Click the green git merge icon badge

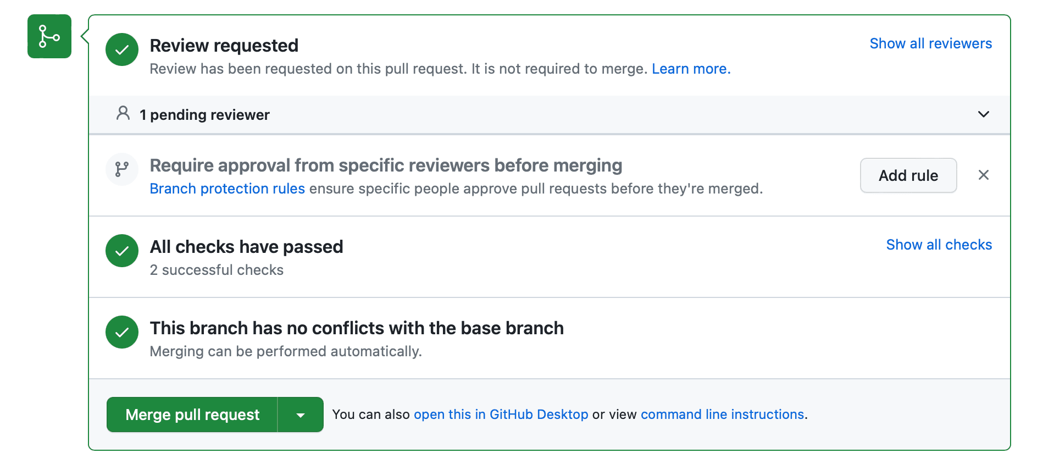click(49, 36)
